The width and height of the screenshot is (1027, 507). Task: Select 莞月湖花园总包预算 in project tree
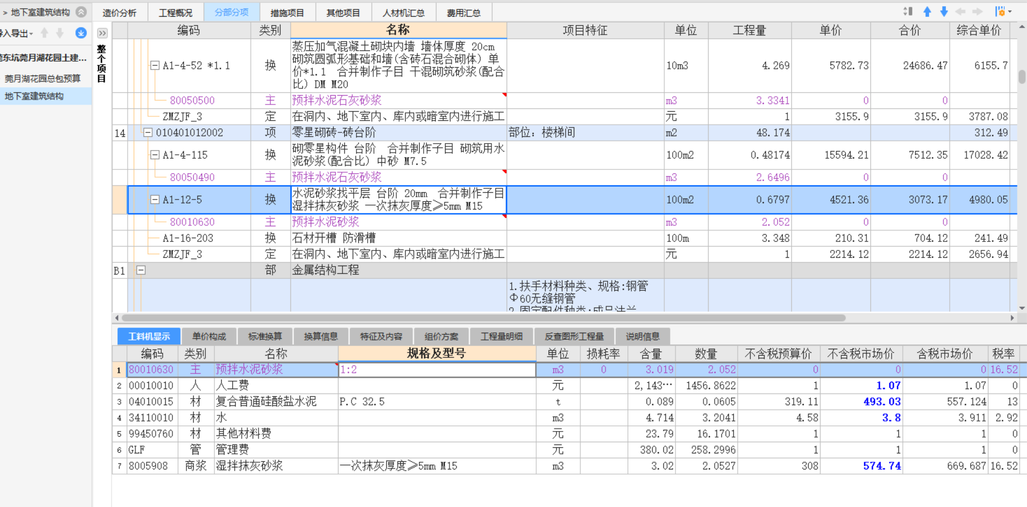coord(43,78)
